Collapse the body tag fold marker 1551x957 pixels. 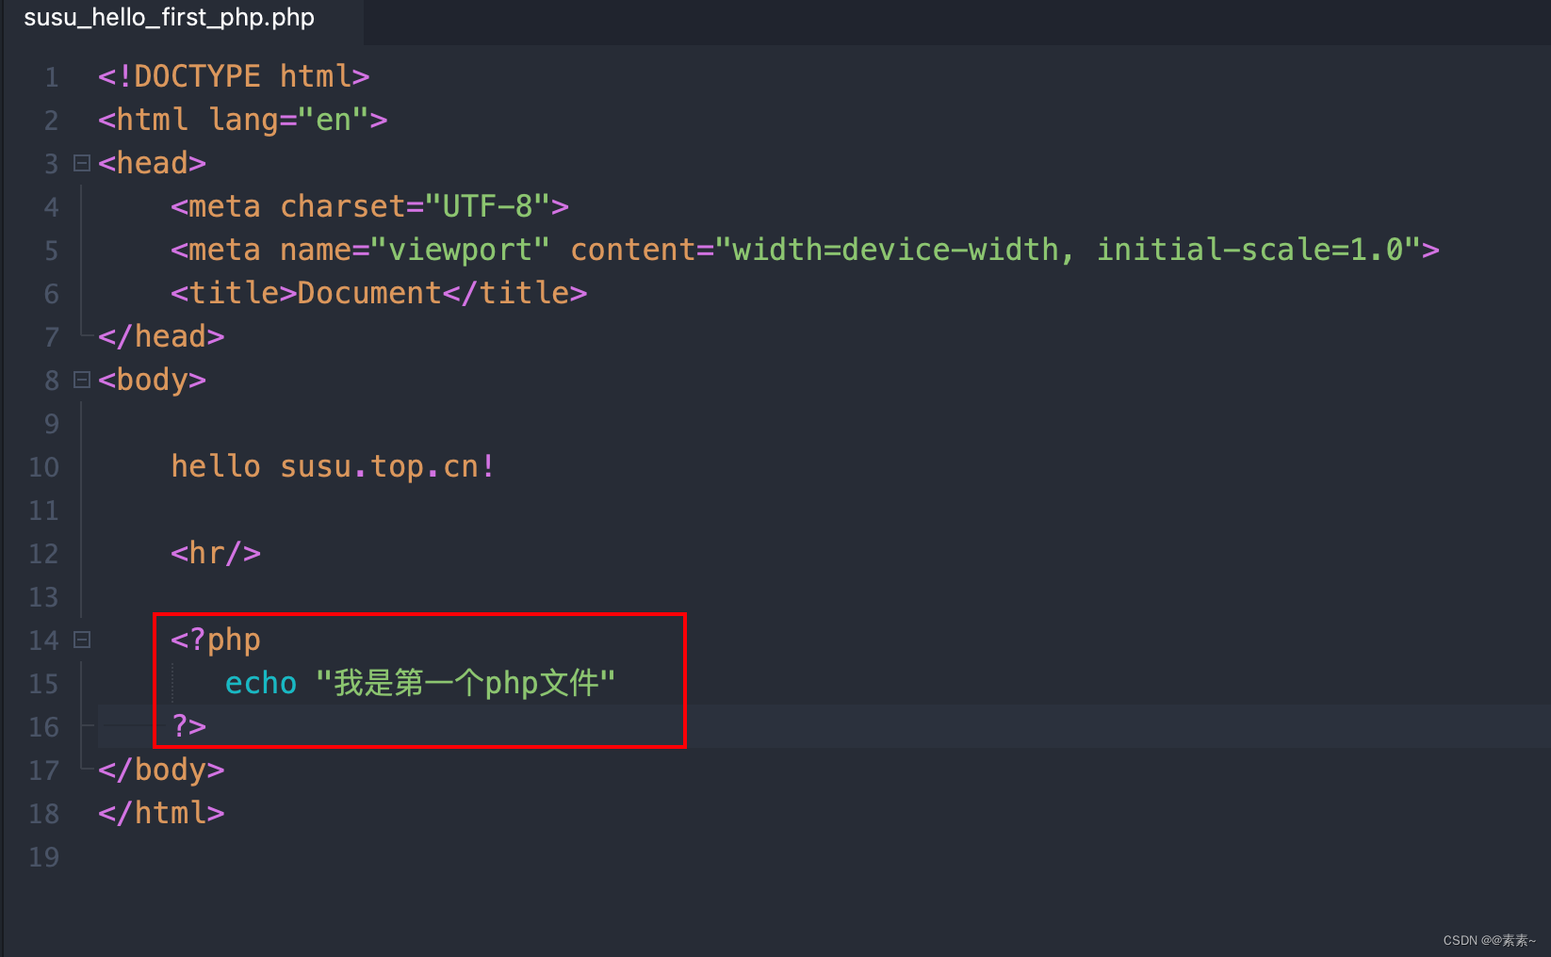click(x=82, y=381)
